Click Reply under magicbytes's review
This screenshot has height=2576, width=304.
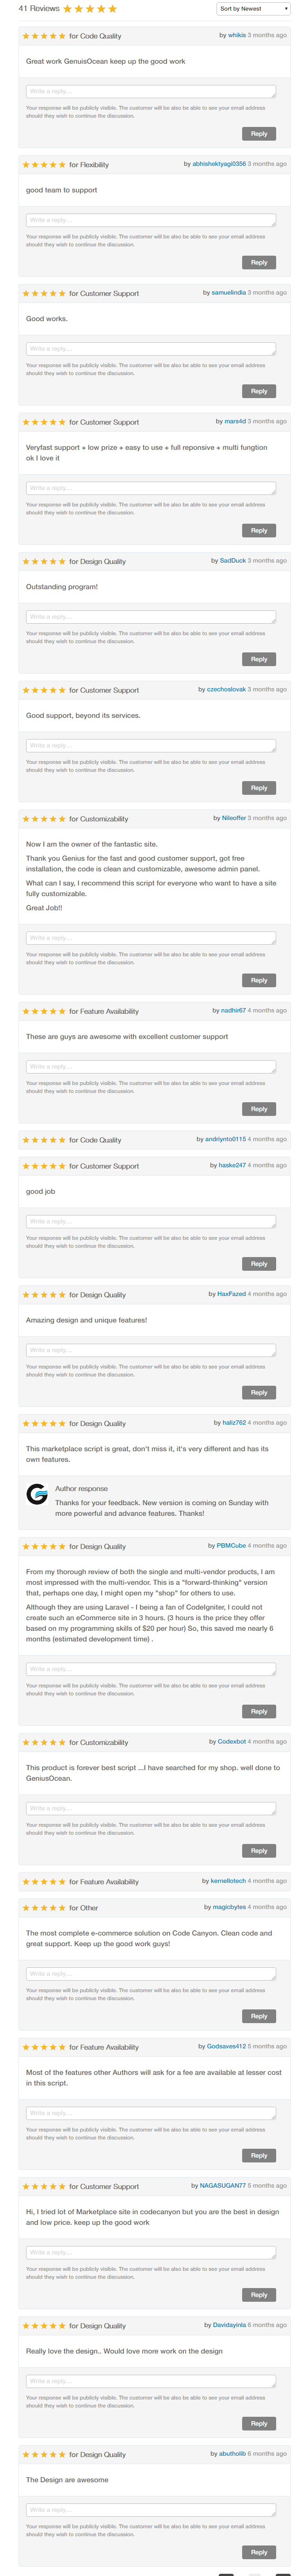click(x=259, y=2016)
